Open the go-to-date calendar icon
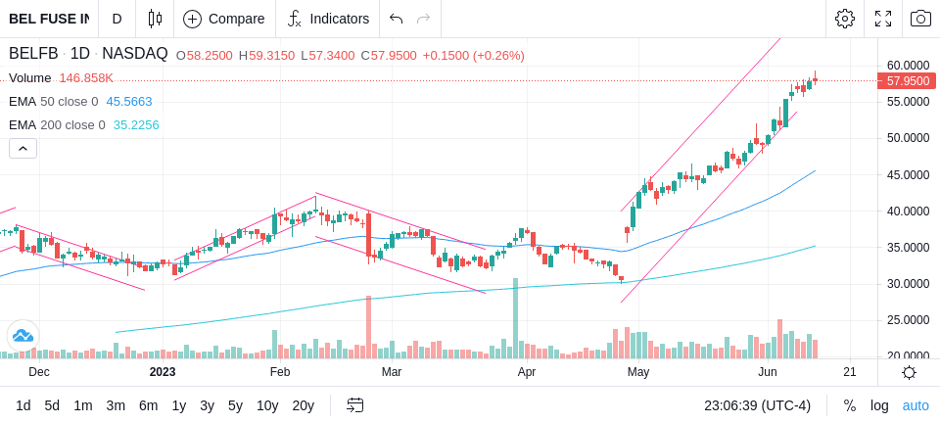 pyautogui.click(x=354, y=405)
